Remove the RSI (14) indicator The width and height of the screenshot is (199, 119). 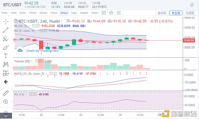(35, 94)
